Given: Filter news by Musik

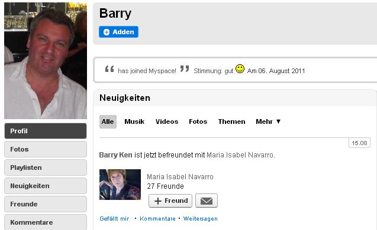Looking at the screenshot, I should click(134, 121).
